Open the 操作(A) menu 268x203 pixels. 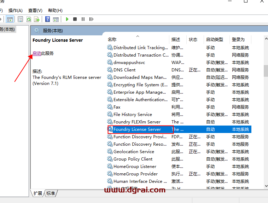[x=16, y=11]
